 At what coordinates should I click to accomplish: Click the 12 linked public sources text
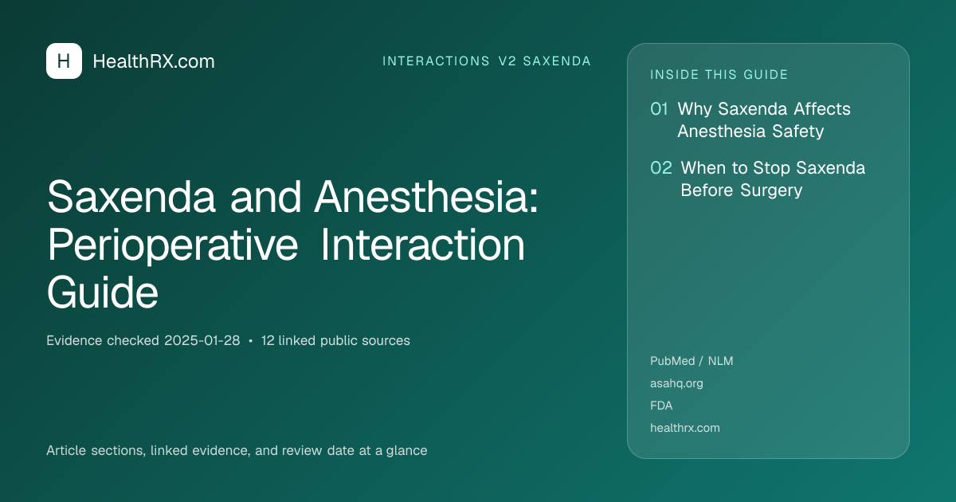coord(335,340)
